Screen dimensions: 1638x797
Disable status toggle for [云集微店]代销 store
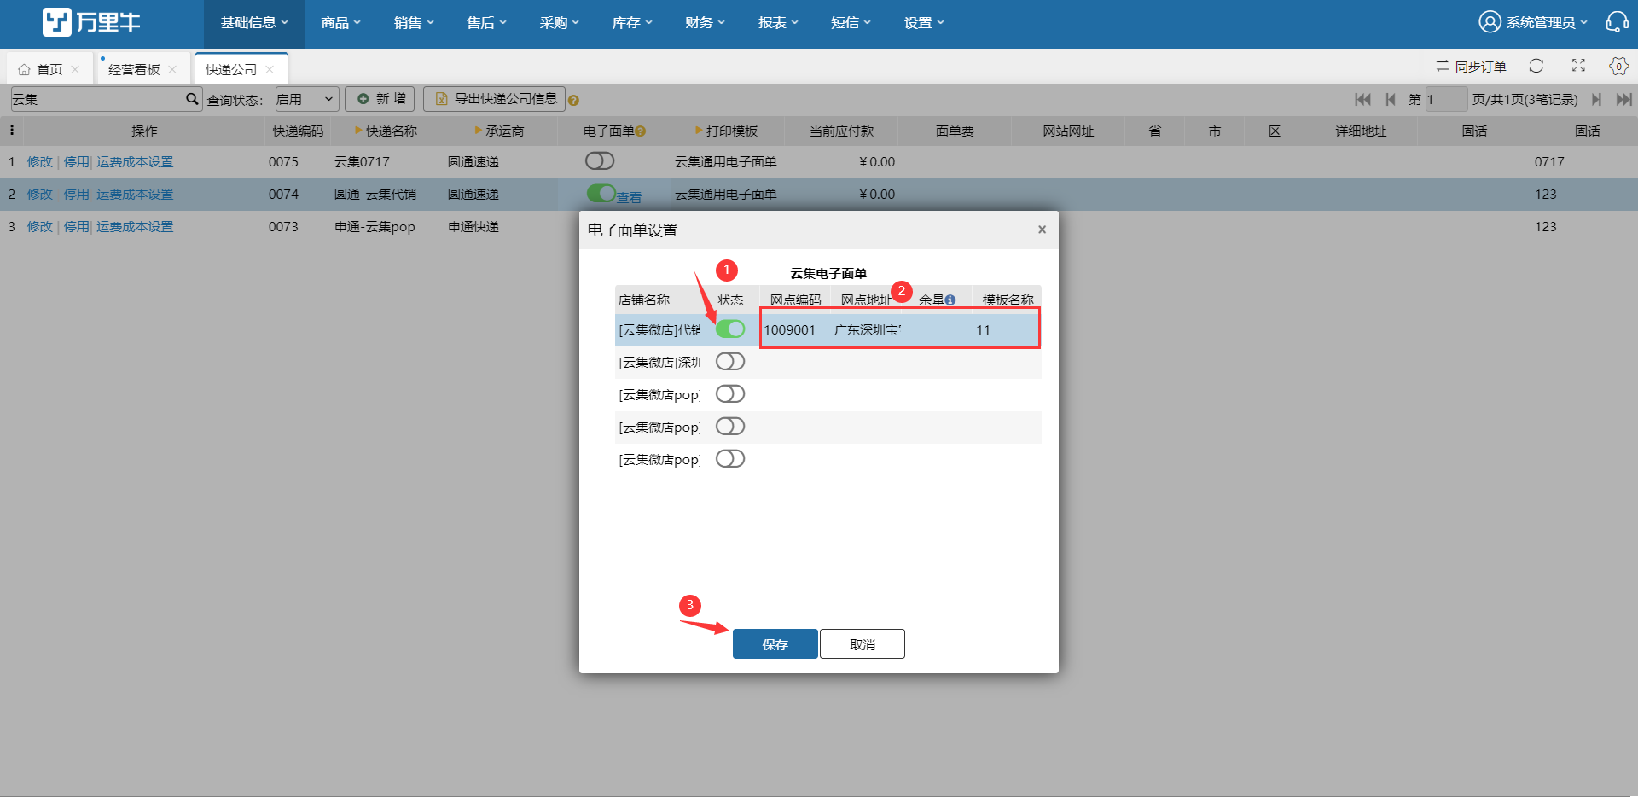(x=730, y=329)
